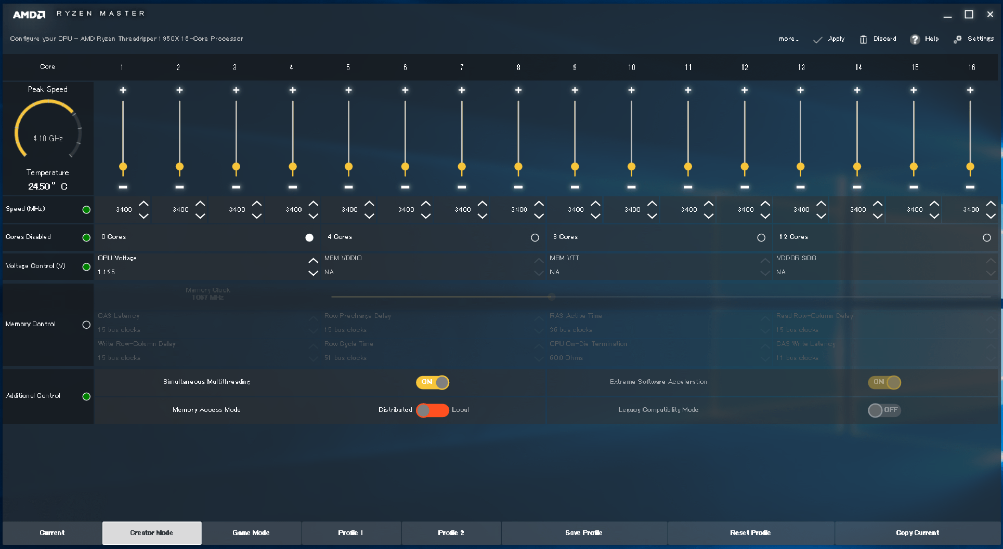Click the minus icon below core 13 slider
Viewport: 1003px width, 549px height.
point(800,186)
